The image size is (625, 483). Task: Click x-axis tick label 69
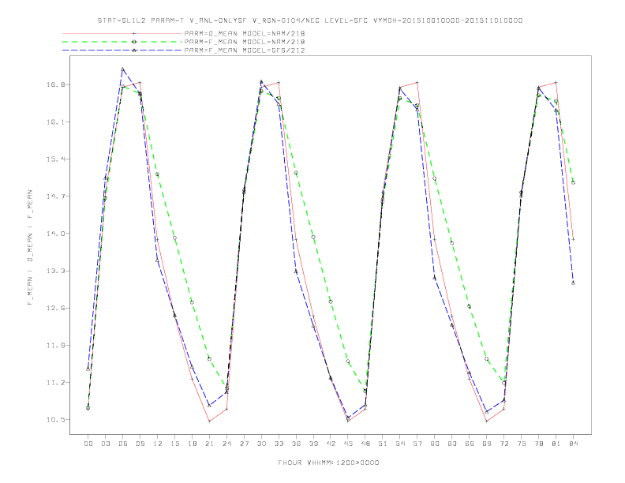(x=487, y=444)
